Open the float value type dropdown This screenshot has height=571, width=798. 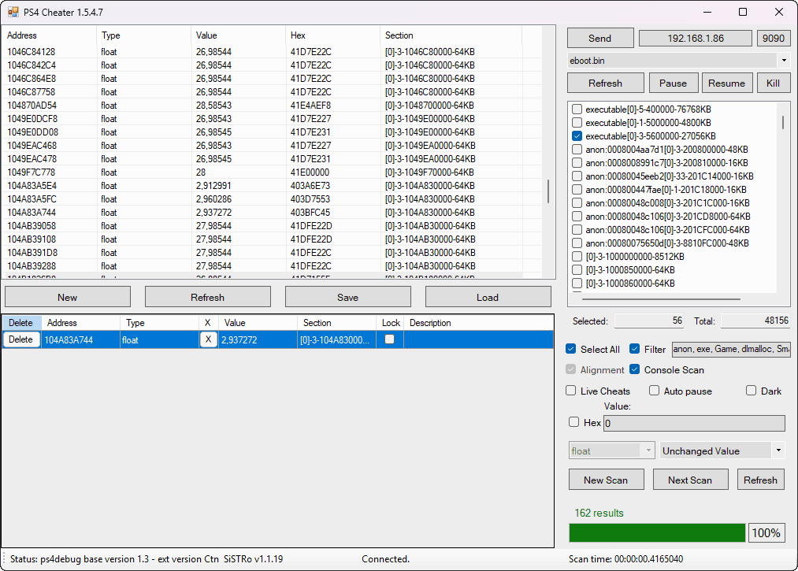(611, 451)
